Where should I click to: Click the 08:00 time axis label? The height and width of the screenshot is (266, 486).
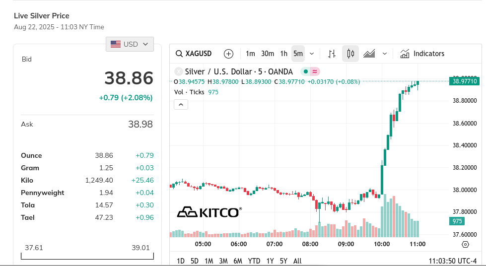click(310, 244)
